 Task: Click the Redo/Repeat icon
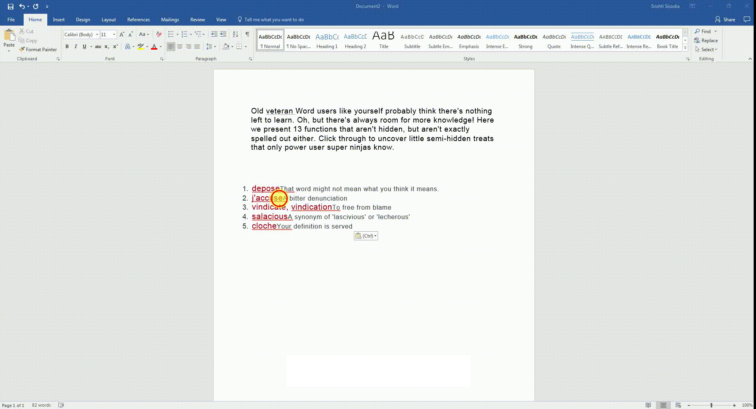(36, 6)
